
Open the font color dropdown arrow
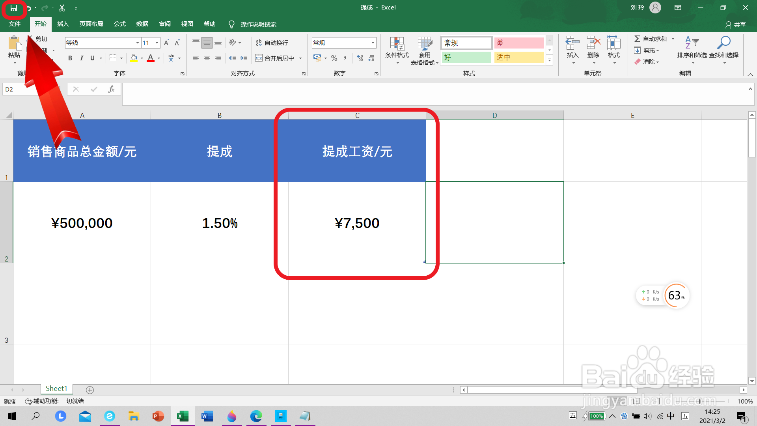[159, 58]
